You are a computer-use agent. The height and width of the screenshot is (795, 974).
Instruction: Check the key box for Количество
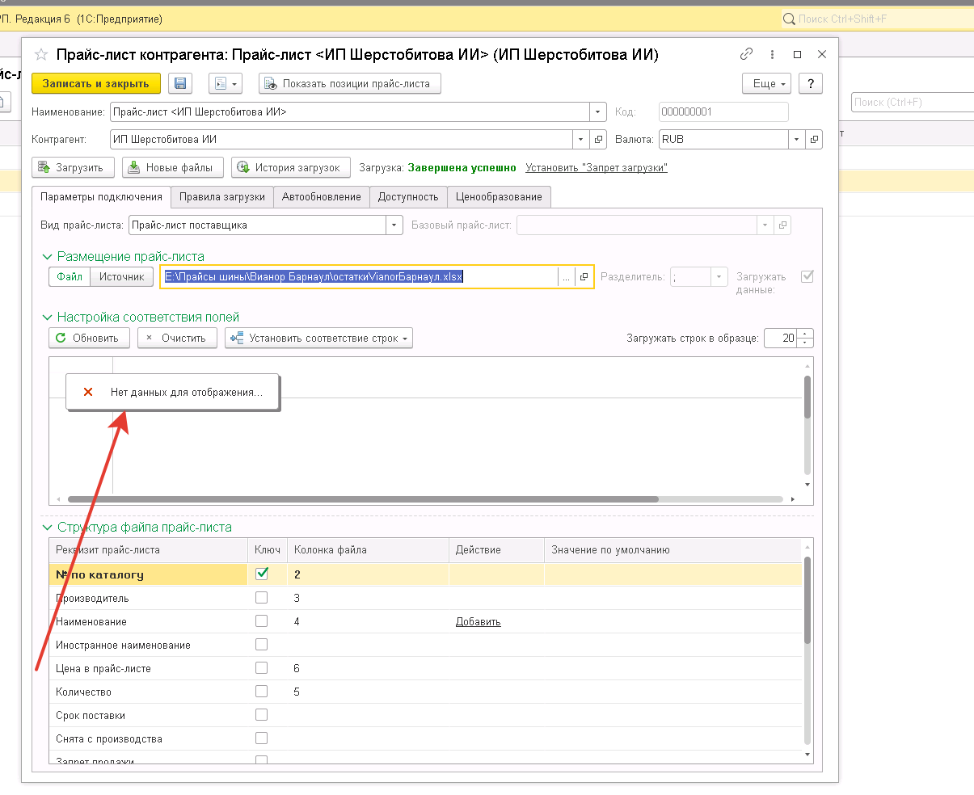tap(261, 692)
